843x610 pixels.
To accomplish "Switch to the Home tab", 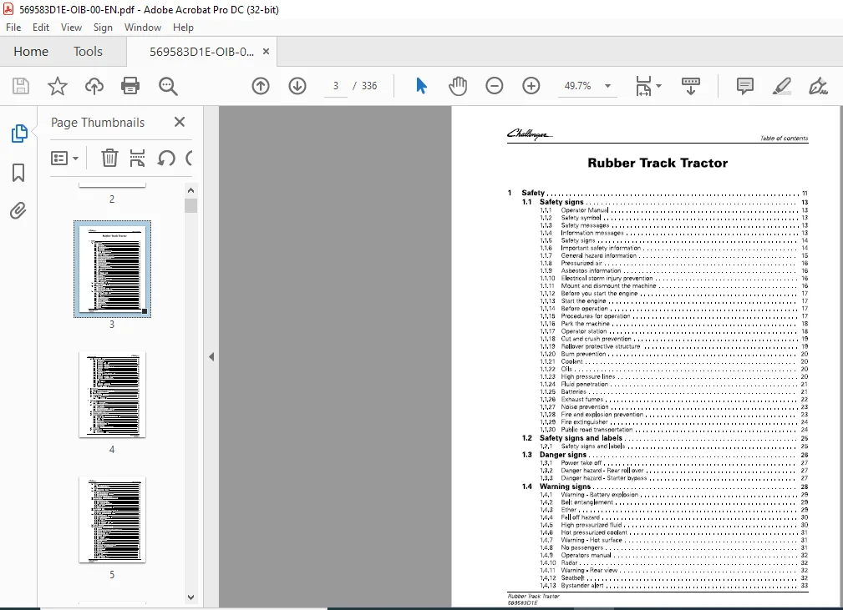I will (31, 52).
